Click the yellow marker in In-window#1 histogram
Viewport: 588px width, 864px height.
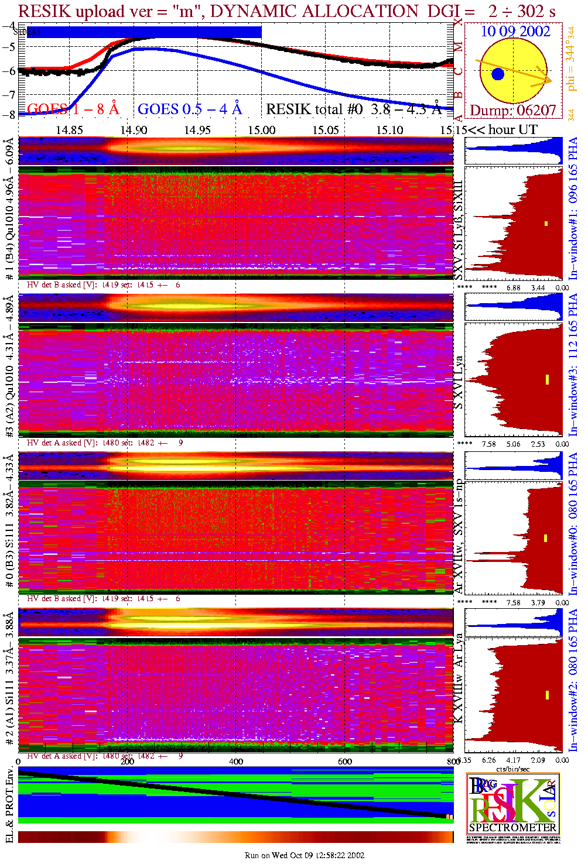[x=546, y=223]
